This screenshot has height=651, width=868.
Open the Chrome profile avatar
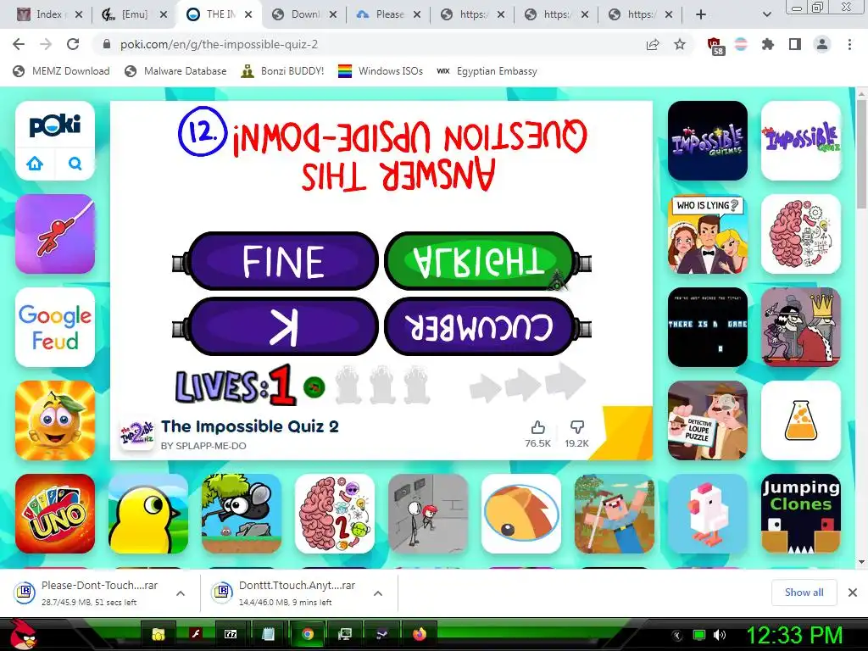[x=822, y=44]
